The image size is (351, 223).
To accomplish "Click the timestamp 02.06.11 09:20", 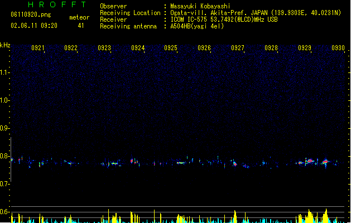I will 34,26.
